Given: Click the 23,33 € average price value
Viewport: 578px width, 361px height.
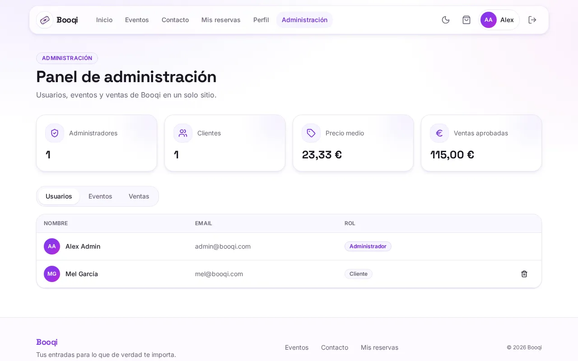Looking at the screenshot, I should click(322, 155).
